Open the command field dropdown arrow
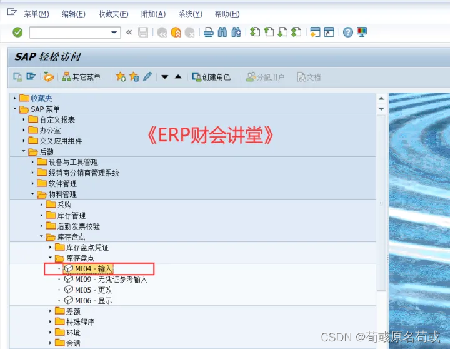This screenshot has width=450, height=349. click(x=114, y=32)
